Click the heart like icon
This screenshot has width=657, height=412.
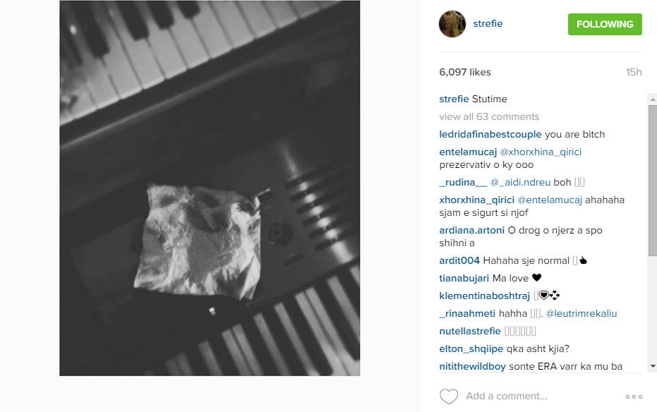[x=449, y=396]
